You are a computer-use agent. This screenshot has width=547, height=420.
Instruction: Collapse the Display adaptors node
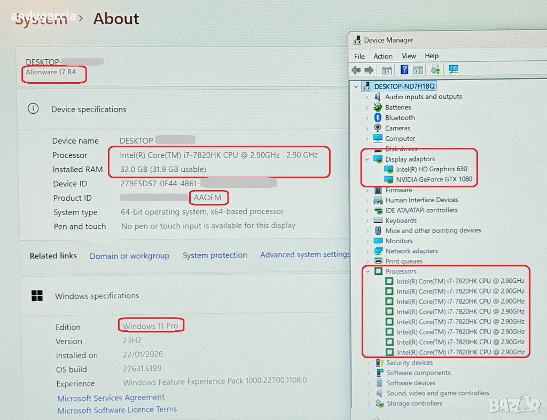tap(367, 159)
